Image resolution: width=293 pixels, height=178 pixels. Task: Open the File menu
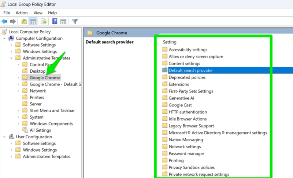[x=7, y=13]
